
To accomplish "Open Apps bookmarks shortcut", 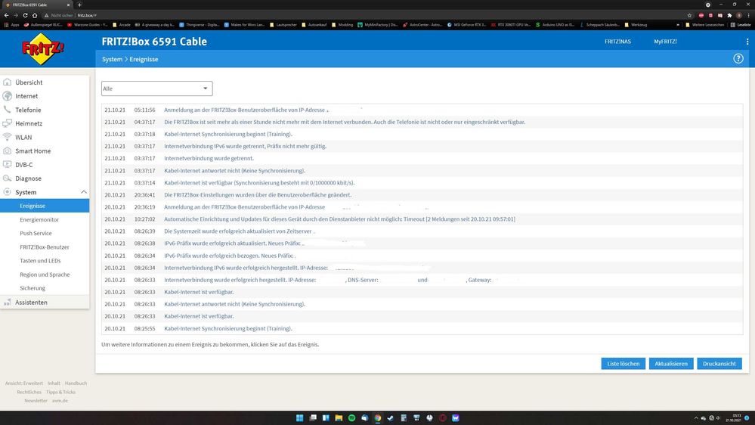I will click(11, 24).
